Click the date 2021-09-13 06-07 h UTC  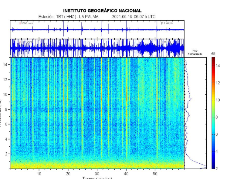[x=134, y=17]
